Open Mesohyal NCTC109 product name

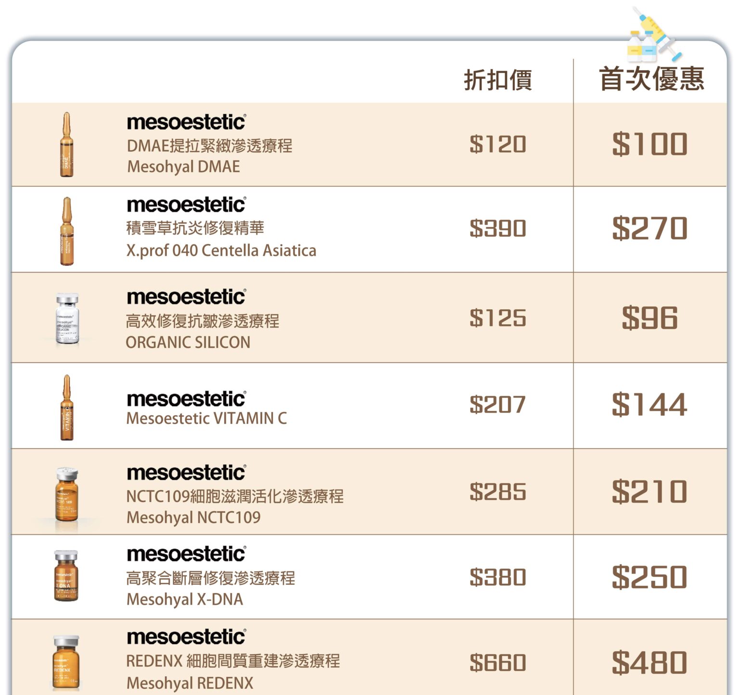point(193,518)
